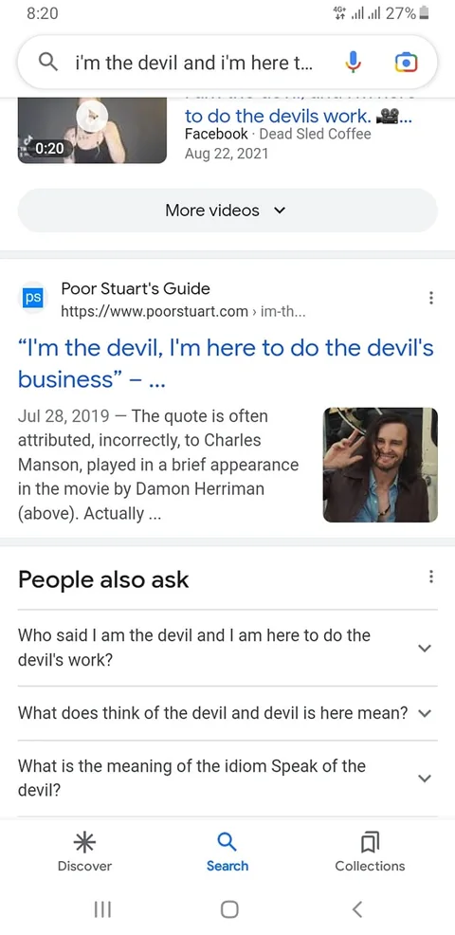This screenshot has height=935, width=455.
Task: Tap Android back navigation arrow
Action: [x=356, y=908]
